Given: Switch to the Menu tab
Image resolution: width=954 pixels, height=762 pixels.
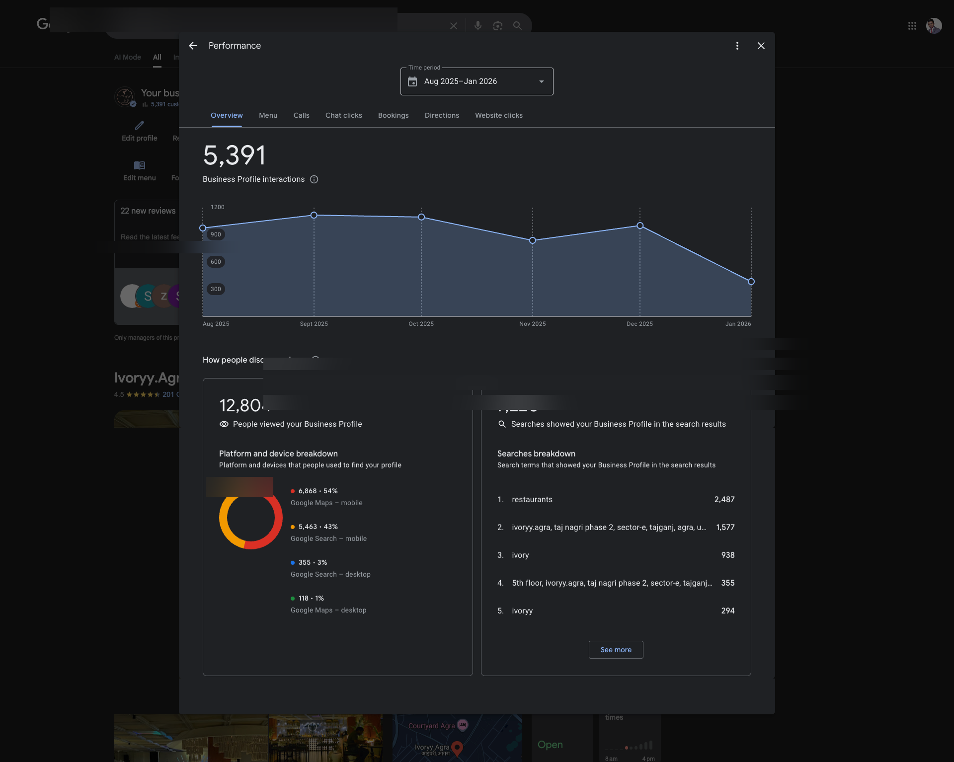Looking at the screenshot, I should click(x=268, y=115).
